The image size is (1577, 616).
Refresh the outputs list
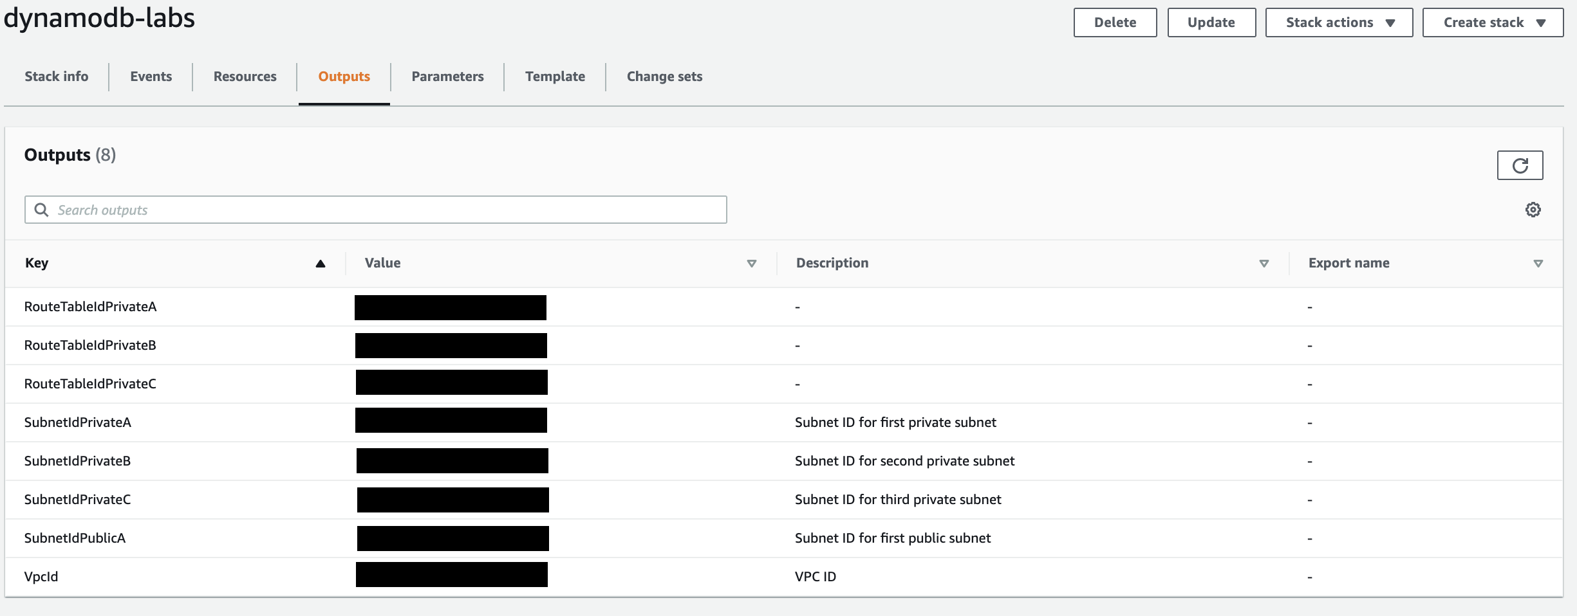(1520, 165)
